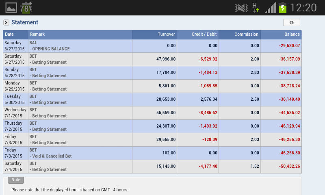Tap the H mobile data icon

256,8
